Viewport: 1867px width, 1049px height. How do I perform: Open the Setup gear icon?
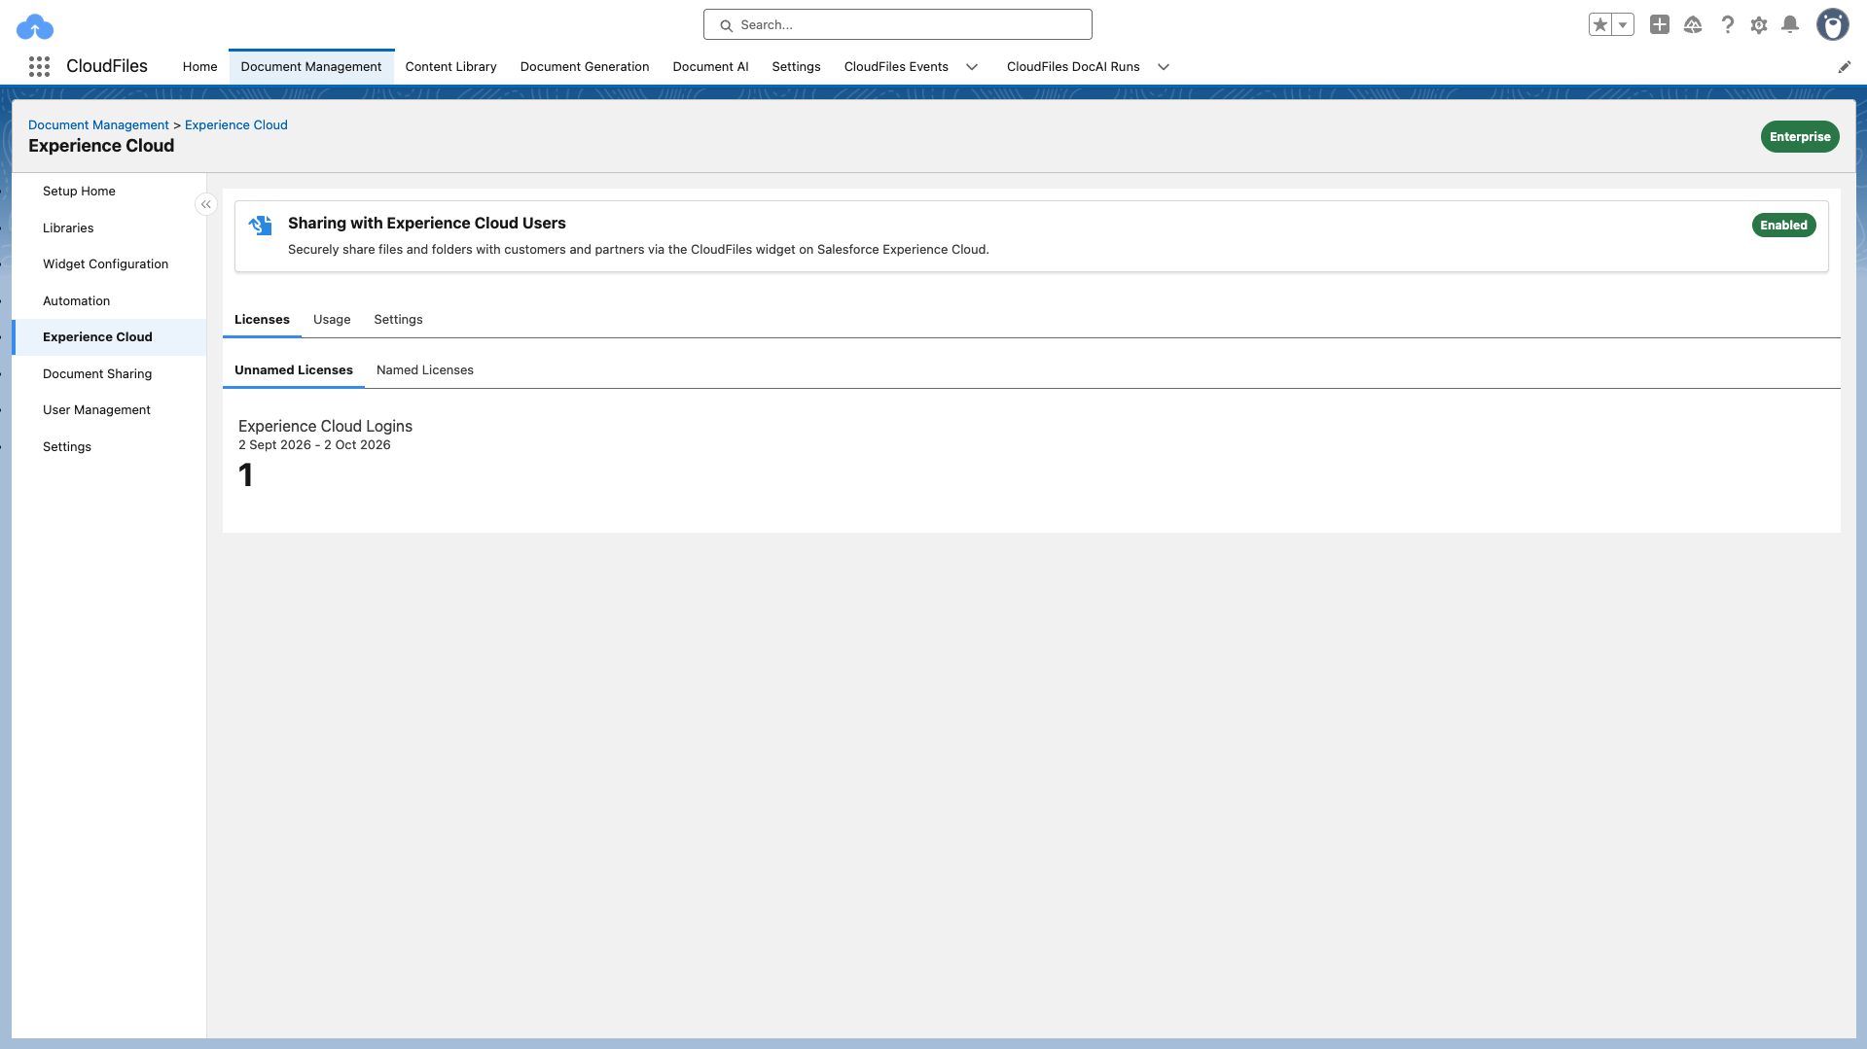pos(1759,25)
